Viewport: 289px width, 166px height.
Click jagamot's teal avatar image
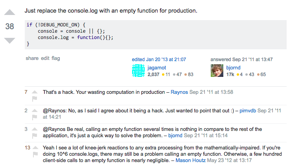tap(138, 71)
